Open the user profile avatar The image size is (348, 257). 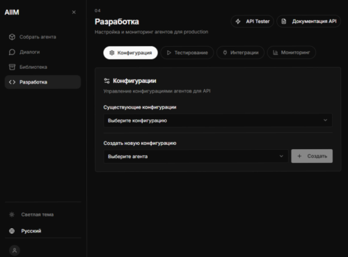click(x=15, y=250)
